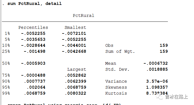The image size is (194, 105).
Task: Select the 5% percentile value -.0035653
Action: pyautogui.click(x=33, y=39)
